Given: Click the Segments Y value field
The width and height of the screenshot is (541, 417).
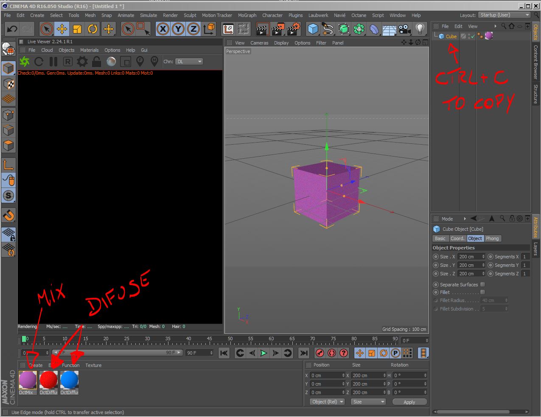Looking at the screenshot, I should click(x=526, y=265).
